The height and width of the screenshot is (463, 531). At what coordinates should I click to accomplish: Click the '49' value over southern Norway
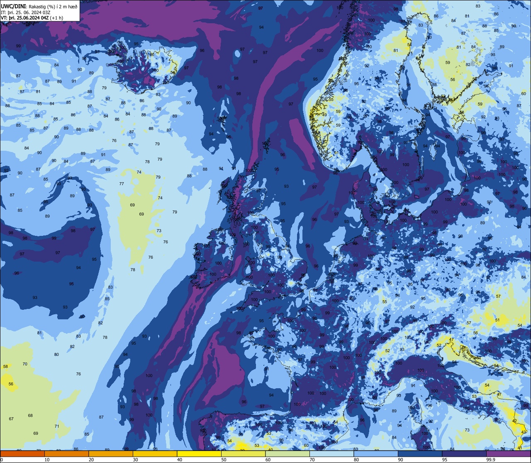[x=325, y=115]
